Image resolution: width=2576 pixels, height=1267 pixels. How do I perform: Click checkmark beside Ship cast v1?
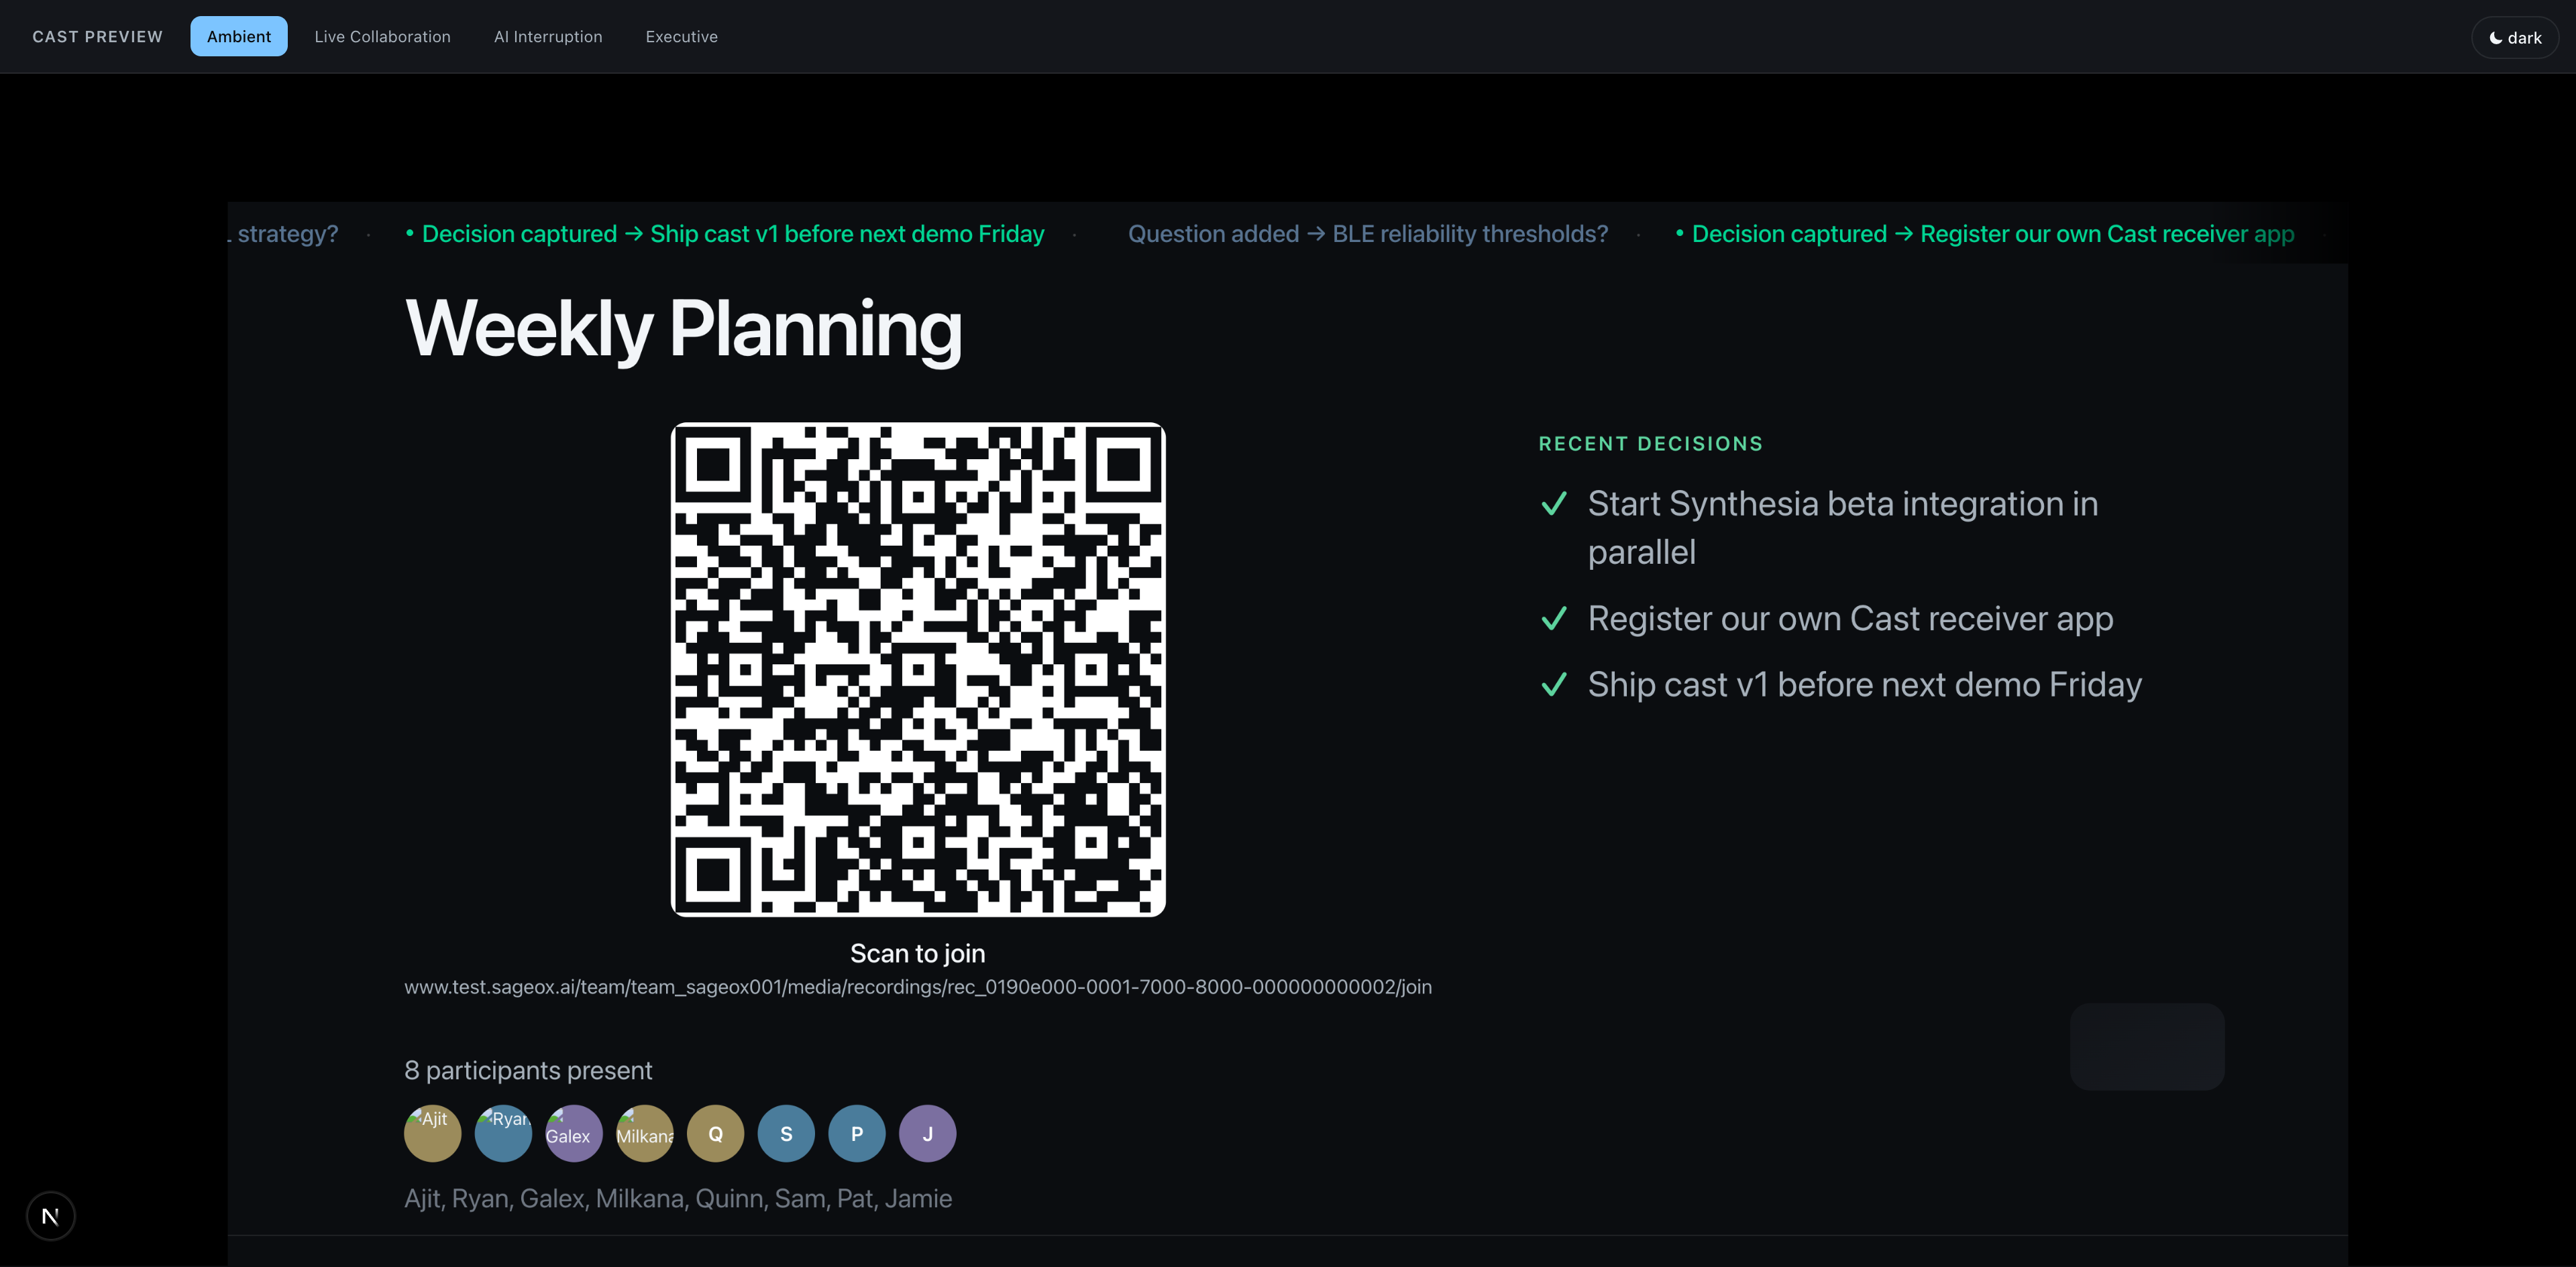click(1554, 684)
